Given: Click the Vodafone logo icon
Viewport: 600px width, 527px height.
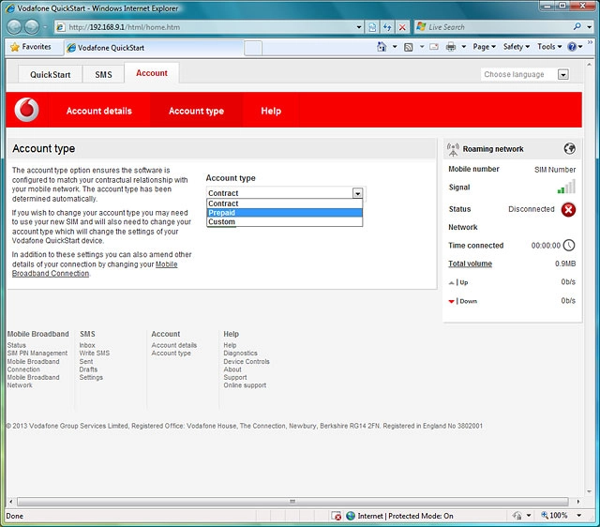Looking at the screenshot, I should tap(28, 111).
